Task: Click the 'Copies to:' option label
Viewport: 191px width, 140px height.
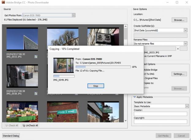Action: (149, 83)
